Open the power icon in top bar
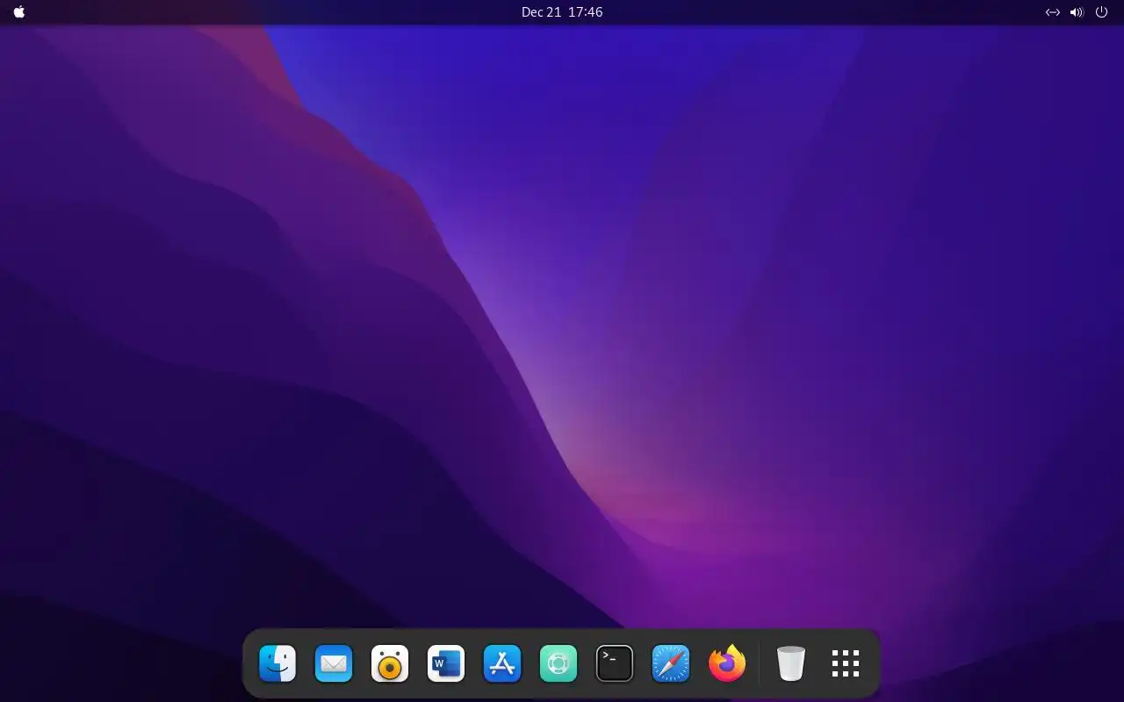This screenshot has width=1124, height=702. [x=1101, y=12]
